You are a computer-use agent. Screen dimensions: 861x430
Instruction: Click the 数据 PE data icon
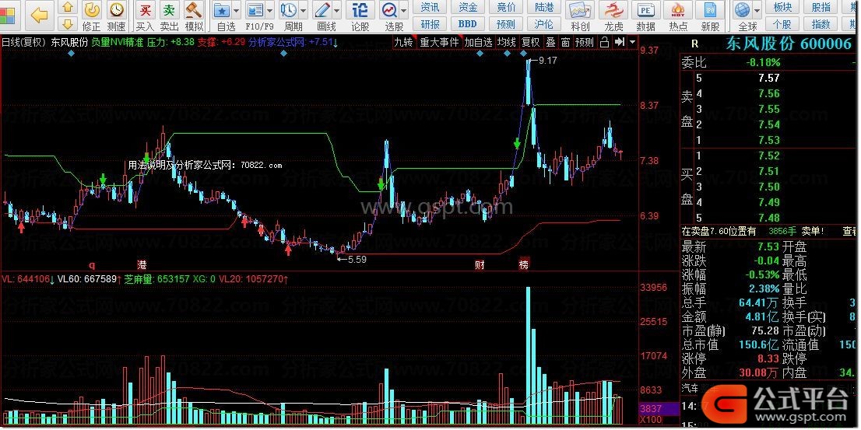click(x=646, y=16)
